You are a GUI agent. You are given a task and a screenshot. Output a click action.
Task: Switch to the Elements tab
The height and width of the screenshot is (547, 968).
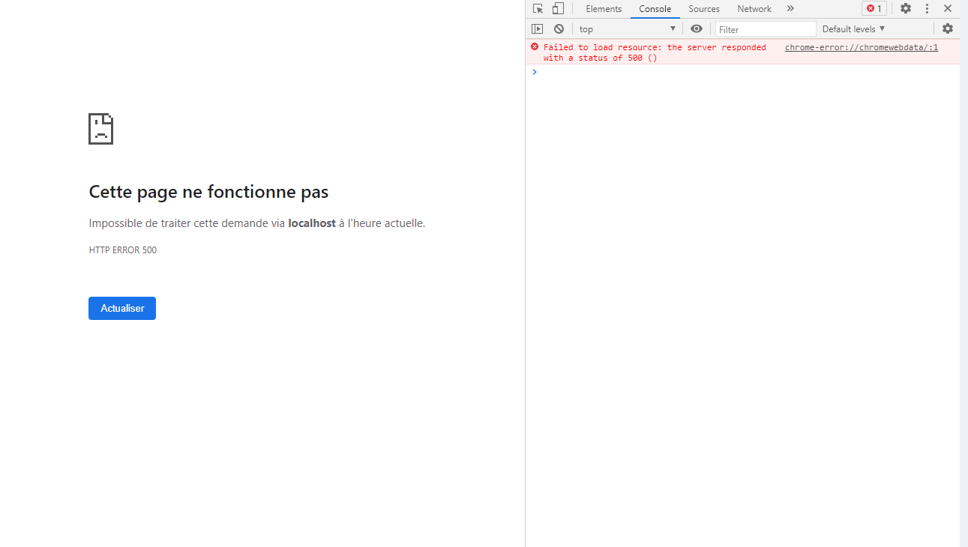(x=604, y=9)
